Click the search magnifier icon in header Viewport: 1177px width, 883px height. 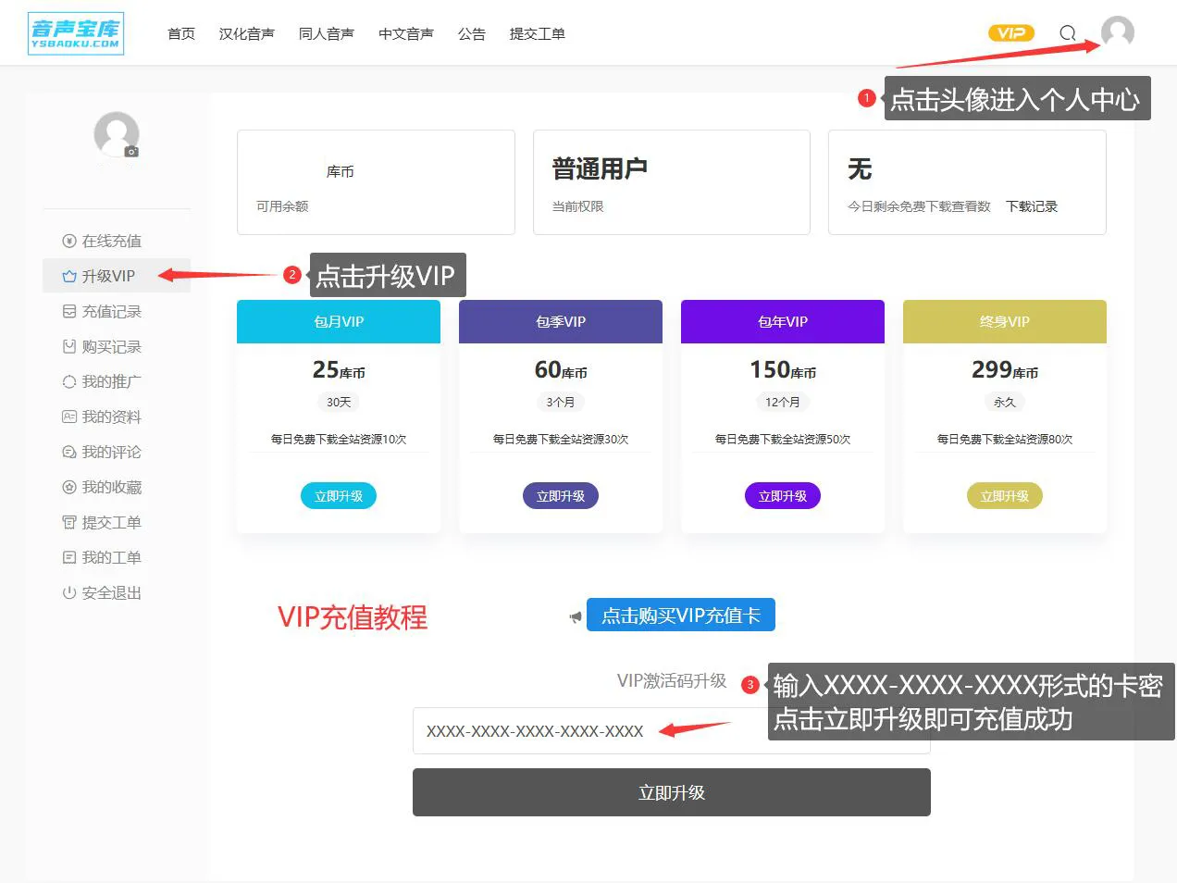click(x=1066, y=32)
